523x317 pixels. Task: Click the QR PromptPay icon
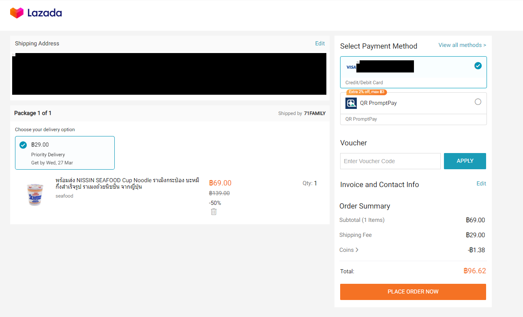pyautogui.click(x=351, y=103)
